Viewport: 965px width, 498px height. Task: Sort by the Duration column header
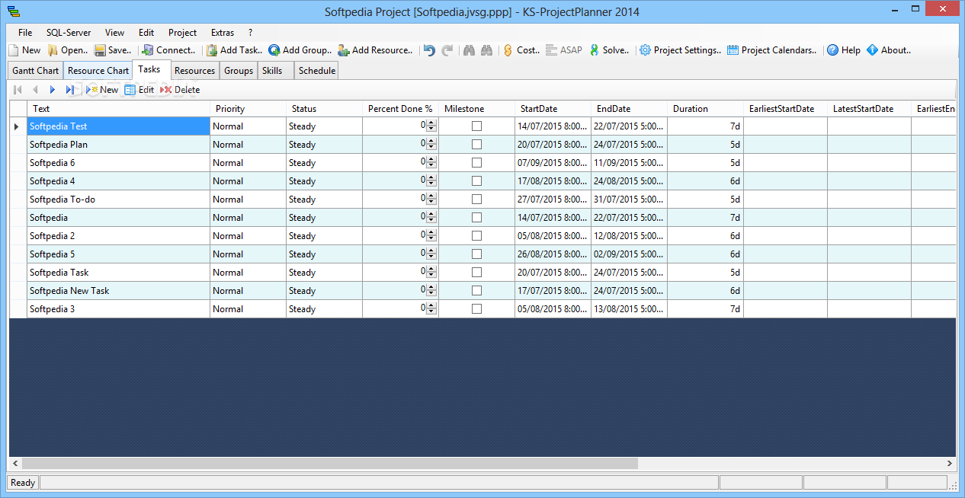coord(705,109)
